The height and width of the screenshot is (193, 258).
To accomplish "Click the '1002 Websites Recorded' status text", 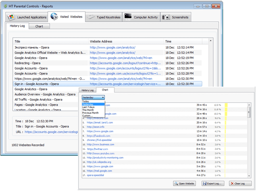I will pyautogui.click(x=28, y=145).
